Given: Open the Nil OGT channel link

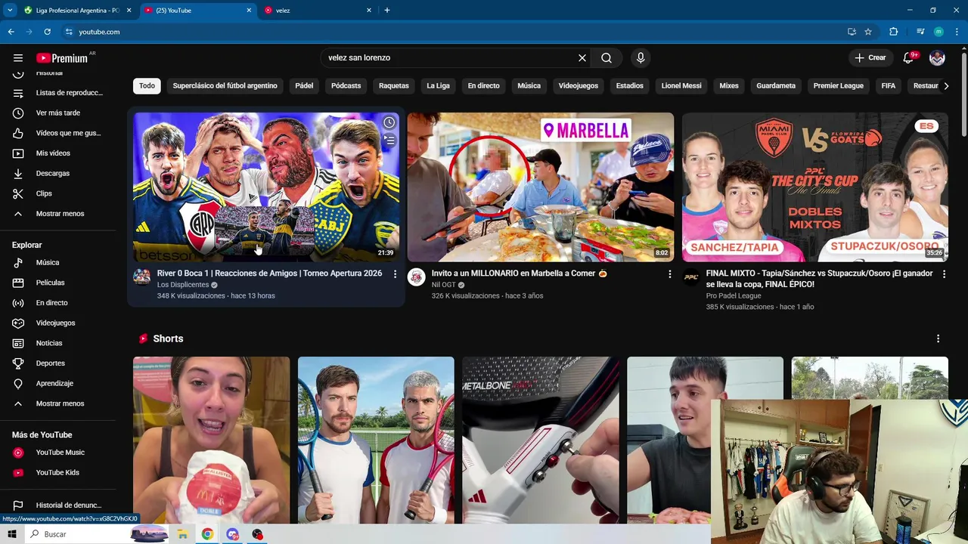Looking at the screenshot, I should click(x=443, y=285).
